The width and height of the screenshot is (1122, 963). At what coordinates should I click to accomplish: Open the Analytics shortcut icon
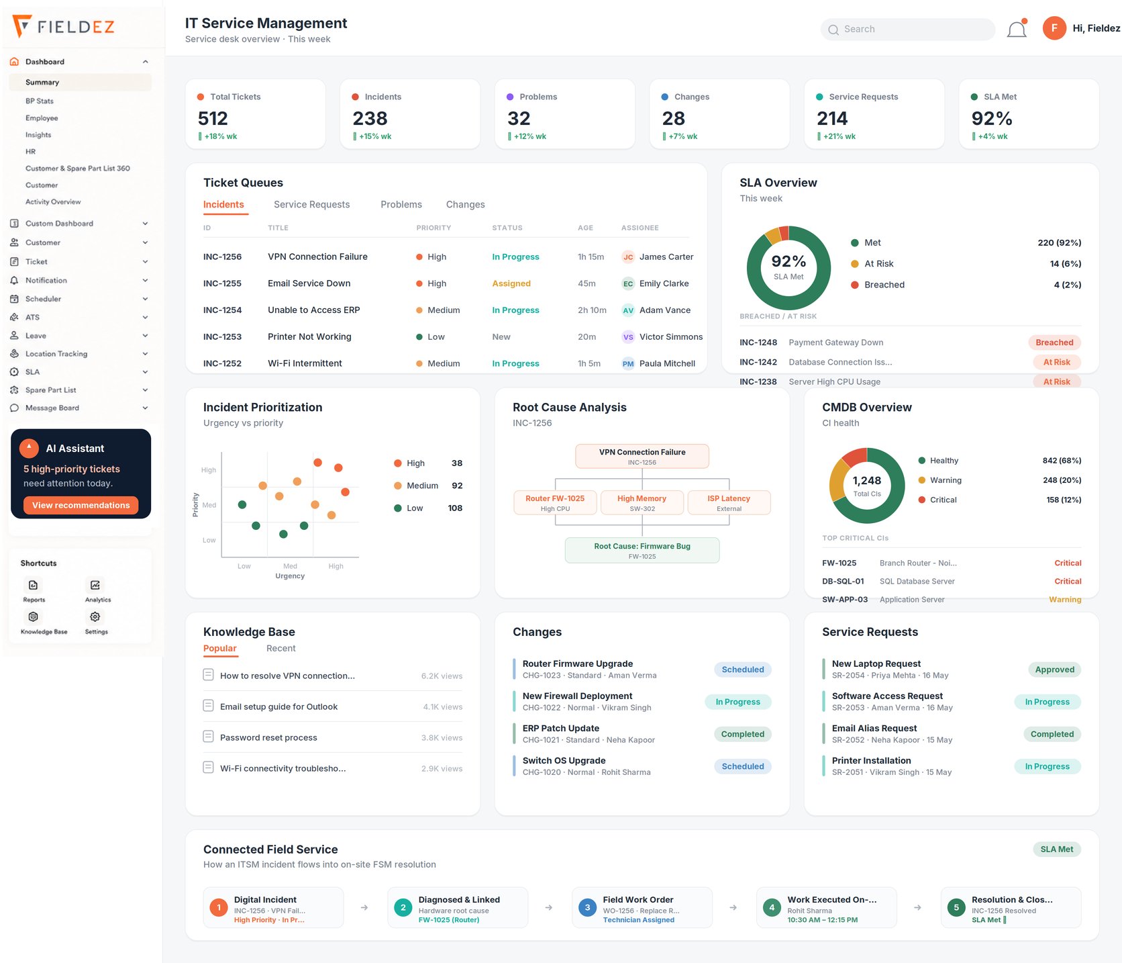pos(95,585)
